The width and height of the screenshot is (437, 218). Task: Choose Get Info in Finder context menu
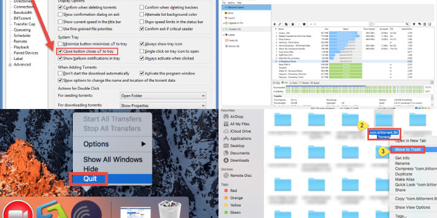point(402,158)
